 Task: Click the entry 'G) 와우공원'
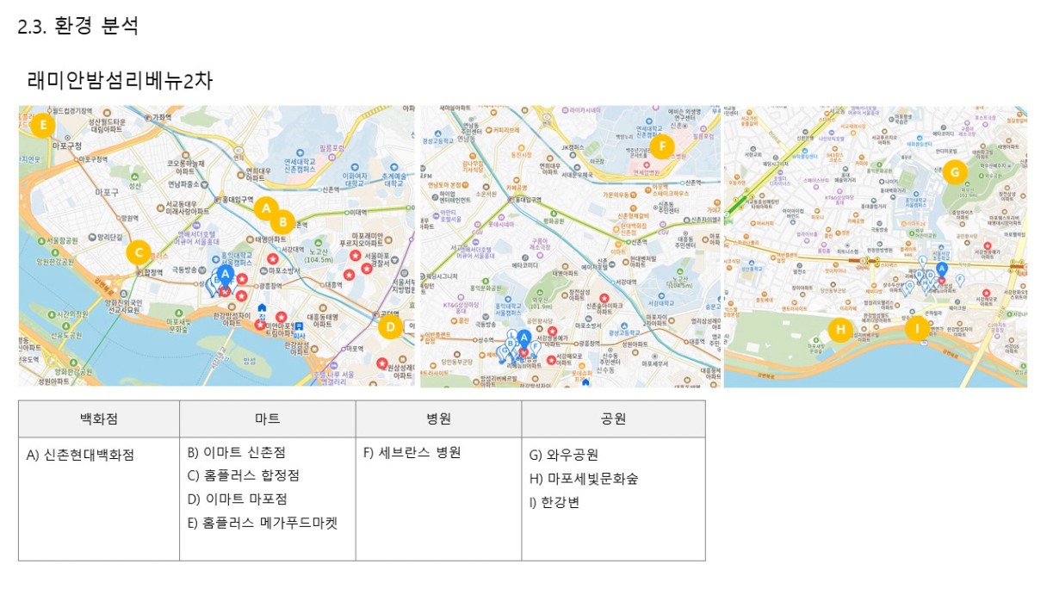pyautogui.click(x=563, y=455)
